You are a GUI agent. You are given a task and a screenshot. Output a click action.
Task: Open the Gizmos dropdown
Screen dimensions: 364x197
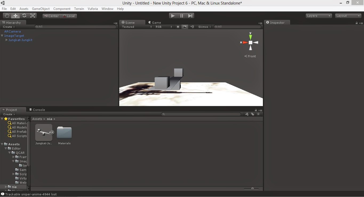[x=205, y=27]
